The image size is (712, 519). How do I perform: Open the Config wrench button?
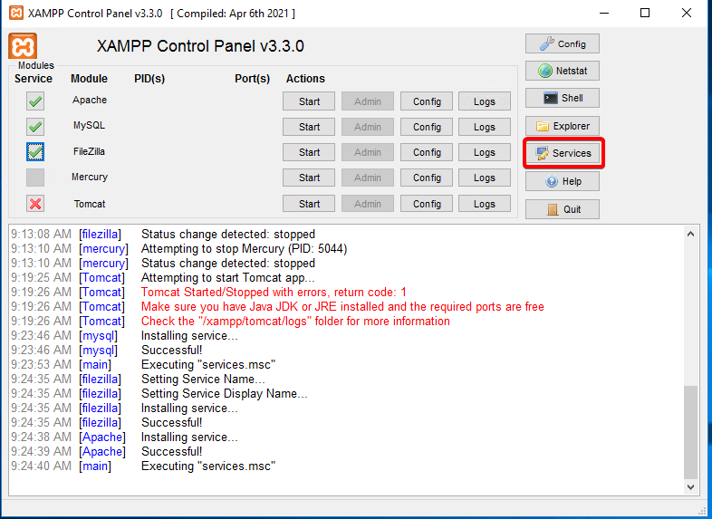pyautogui.click(x=563, y=43)
